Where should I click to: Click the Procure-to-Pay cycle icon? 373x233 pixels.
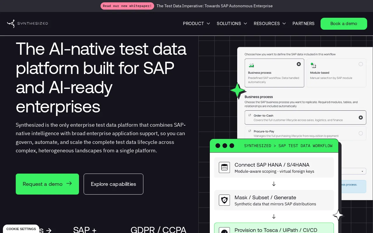click(250, 131)
